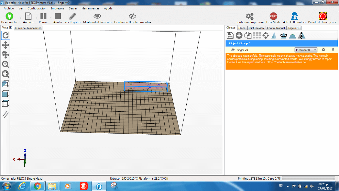Open the Configuración menu
339x191 pixels.
37,8
